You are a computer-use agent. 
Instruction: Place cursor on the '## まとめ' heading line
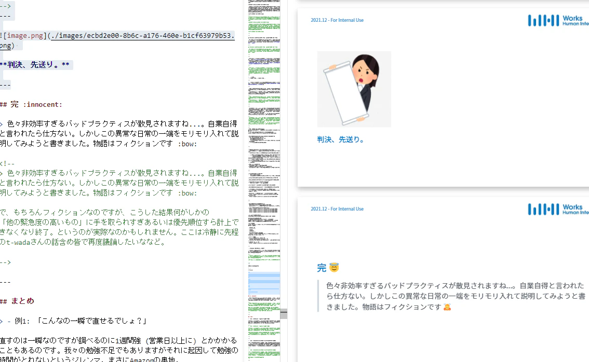pyautogui.click(x=17, y=301)
